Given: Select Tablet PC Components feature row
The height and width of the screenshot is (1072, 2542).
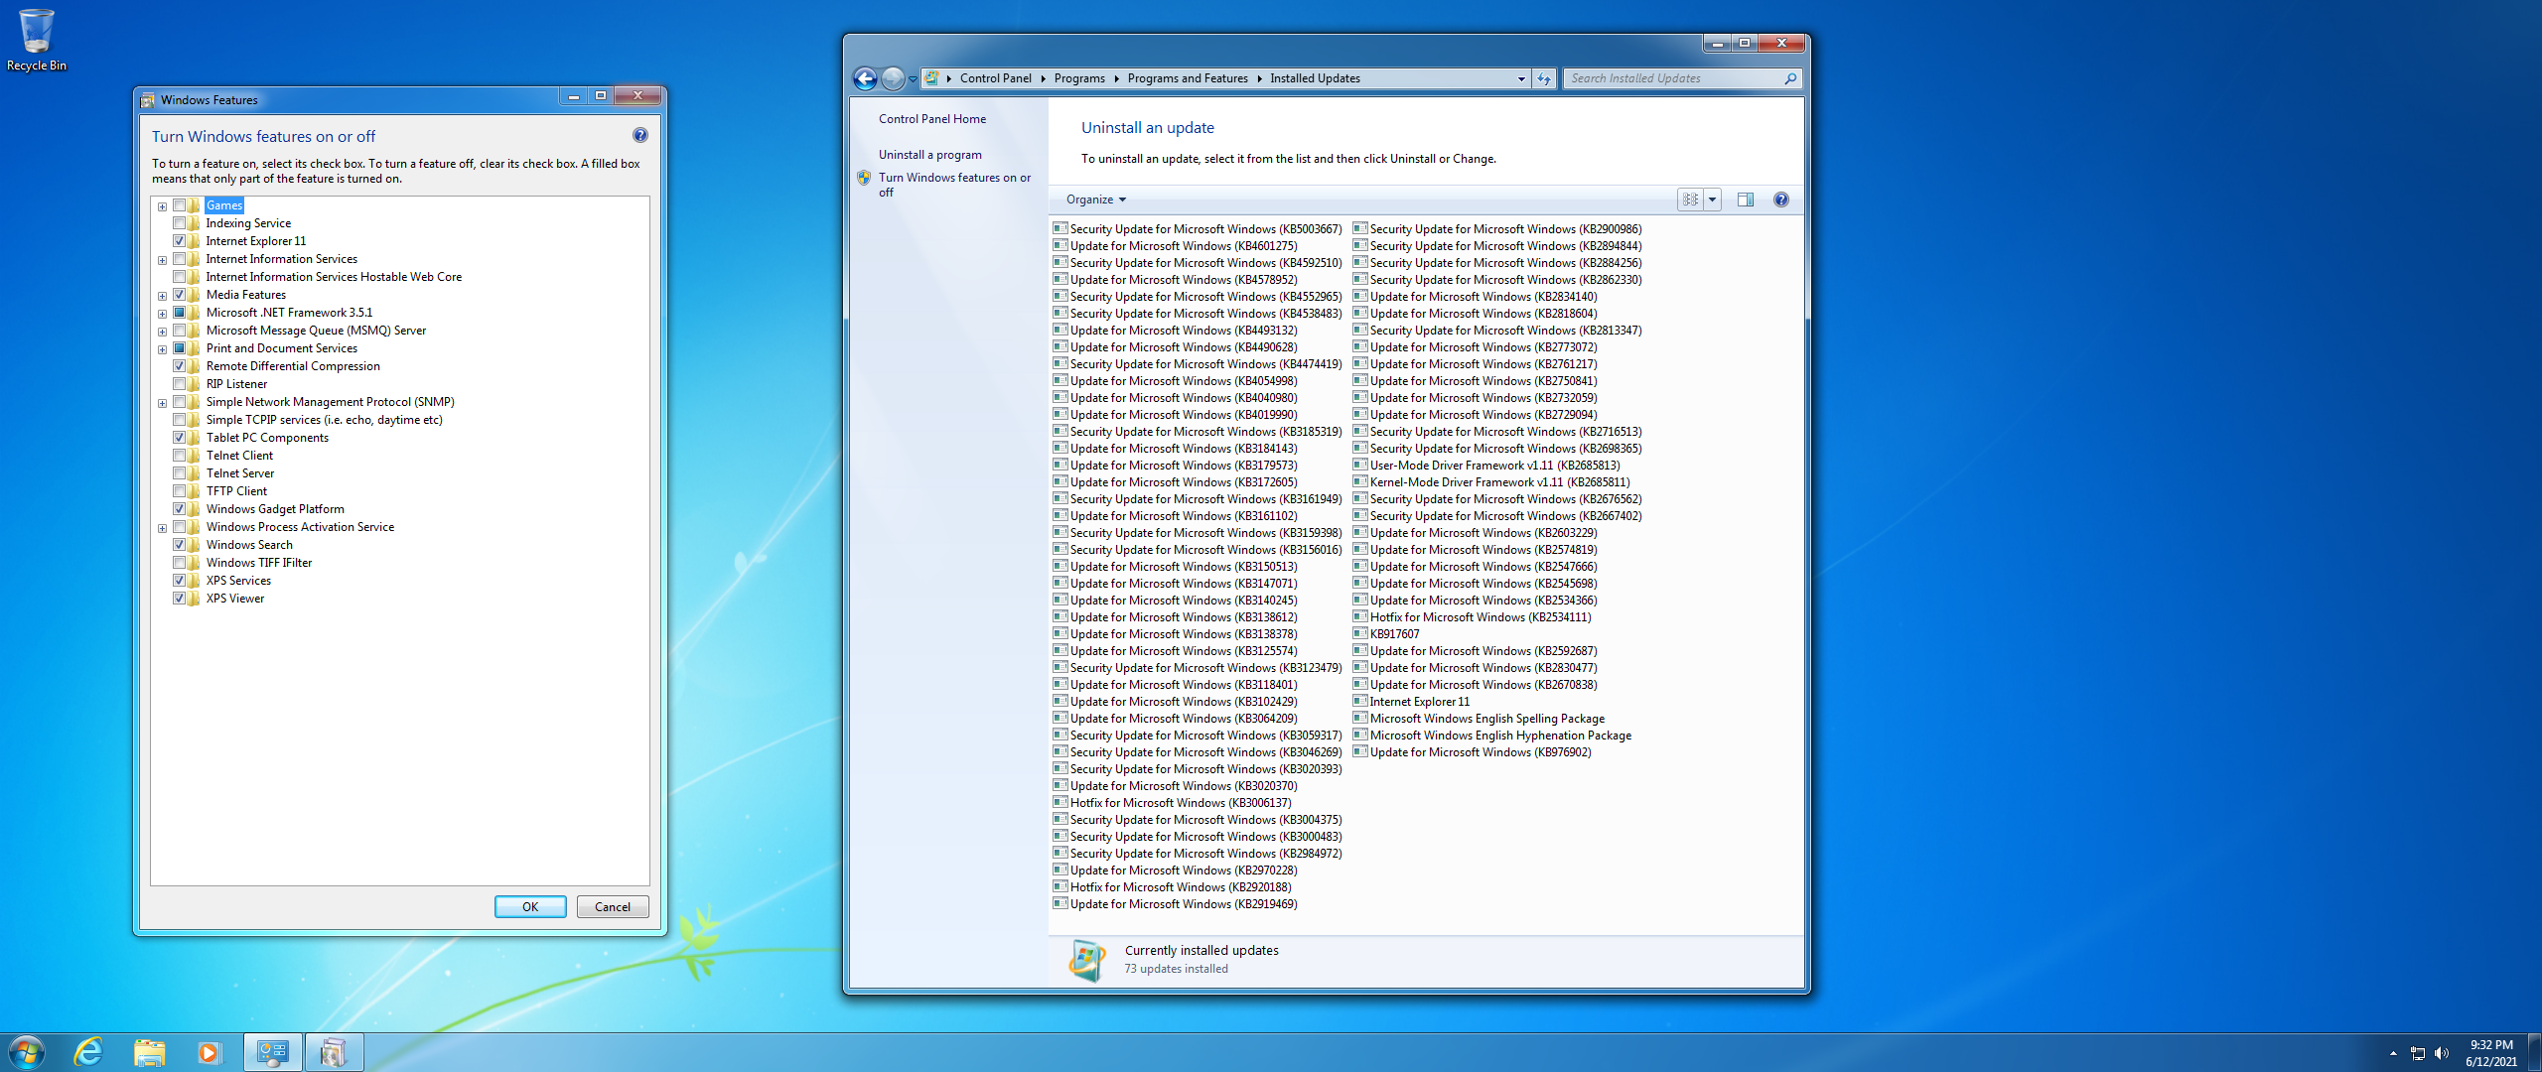Looking at the screenshot, I should 267,438.
